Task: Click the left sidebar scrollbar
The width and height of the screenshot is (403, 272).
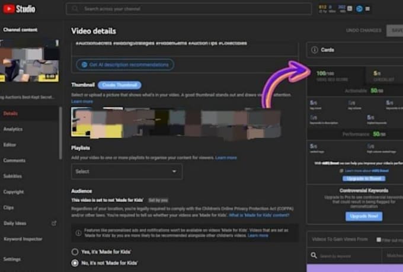Action: (x=60, y=133)
